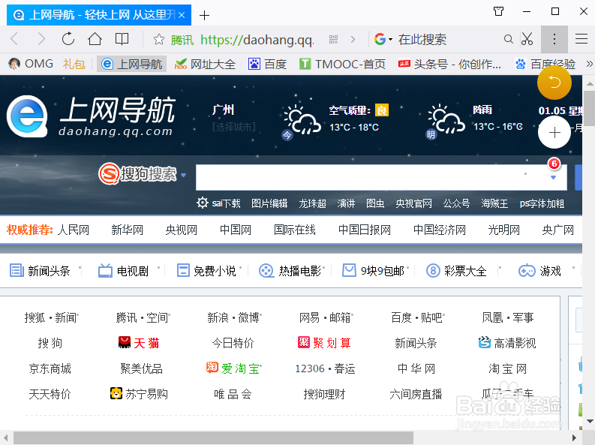Click the horizontal scrollbar right arrow
This screenshot has width=595, height=445.
tap(574, 437)
